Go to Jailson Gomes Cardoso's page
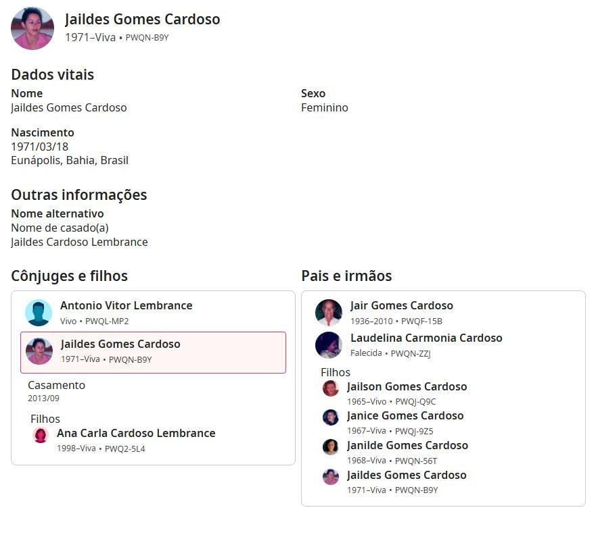Image resolution: width=596 pixels, height=539 pixels. (407, 387)
